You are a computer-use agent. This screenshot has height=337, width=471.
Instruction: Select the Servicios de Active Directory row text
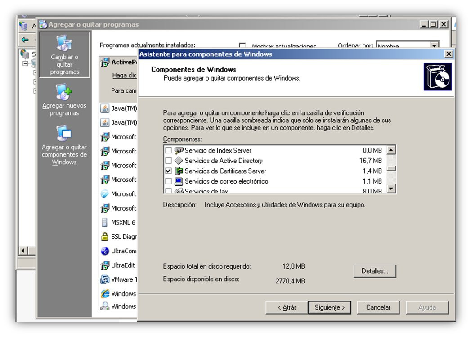click(224, 161)
